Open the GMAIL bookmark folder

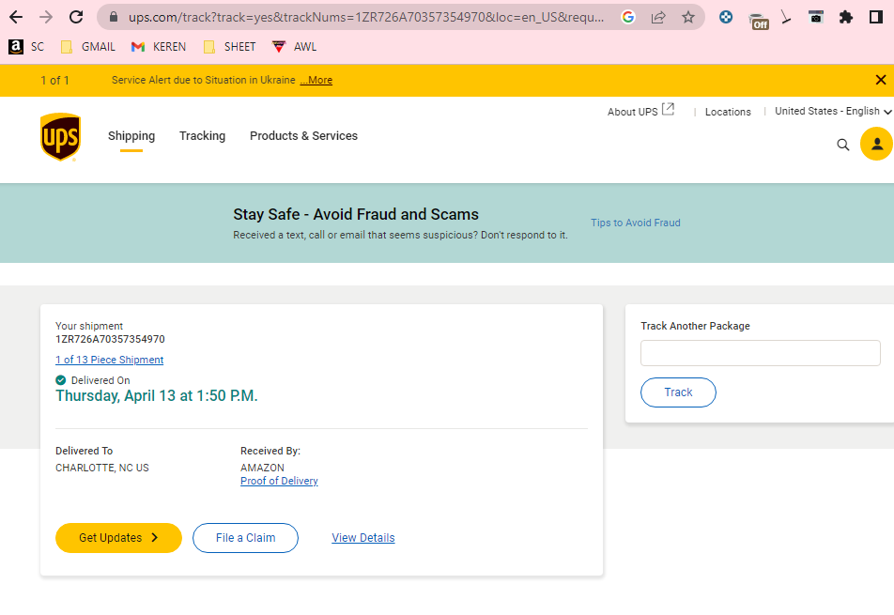tap(88, 47)
